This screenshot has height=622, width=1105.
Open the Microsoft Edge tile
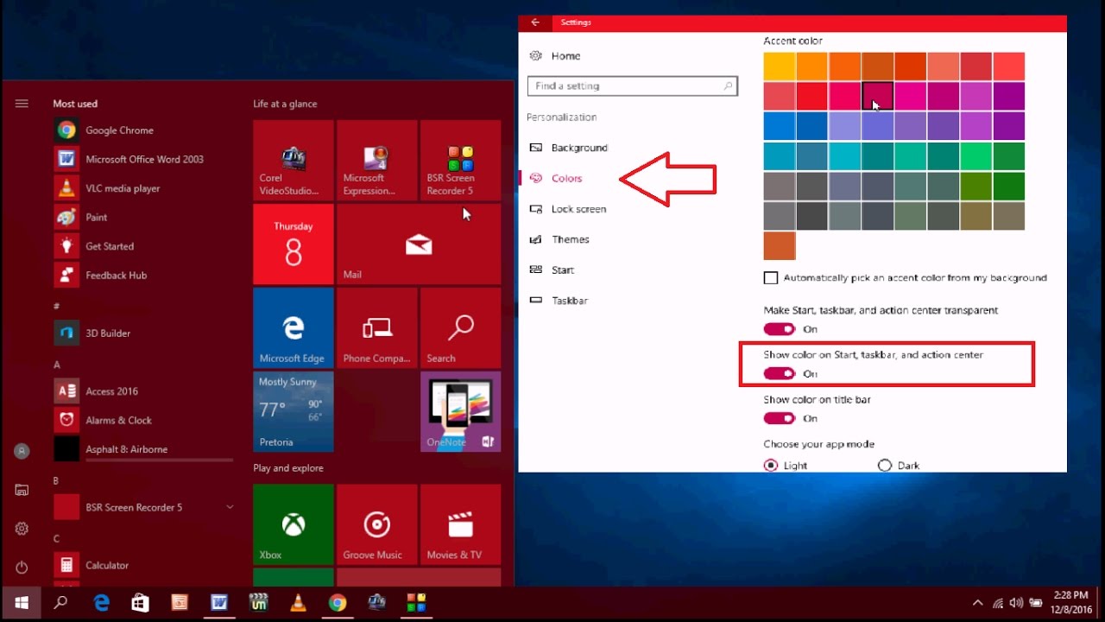click(294, 328)
